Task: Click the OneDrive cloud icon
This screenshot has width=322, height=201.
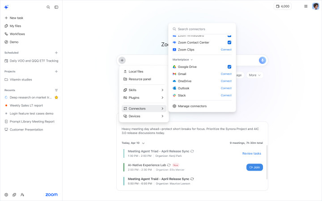Action: pyautogui.click(x=174, y=81)
